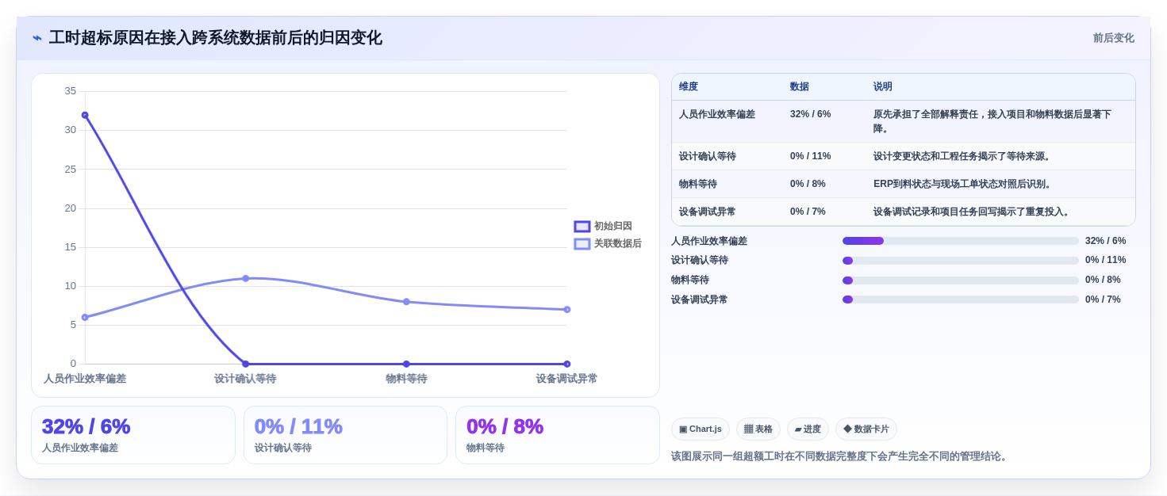Click the 进度 tag chip
This screenshot has width=1167, height=496.
808,429
